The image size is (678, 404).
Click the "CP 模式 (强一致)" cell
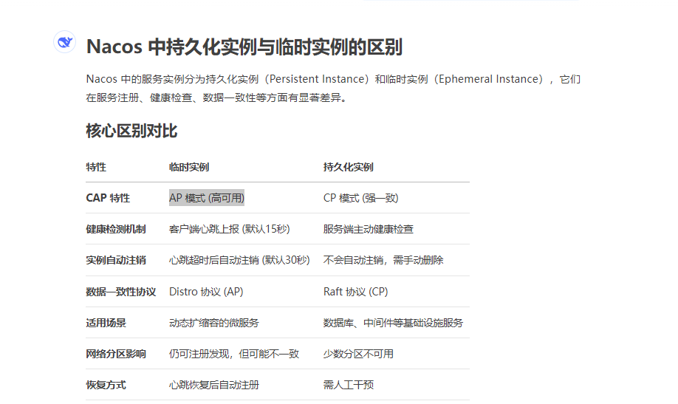pyautogui.click(x=360, y=198)
